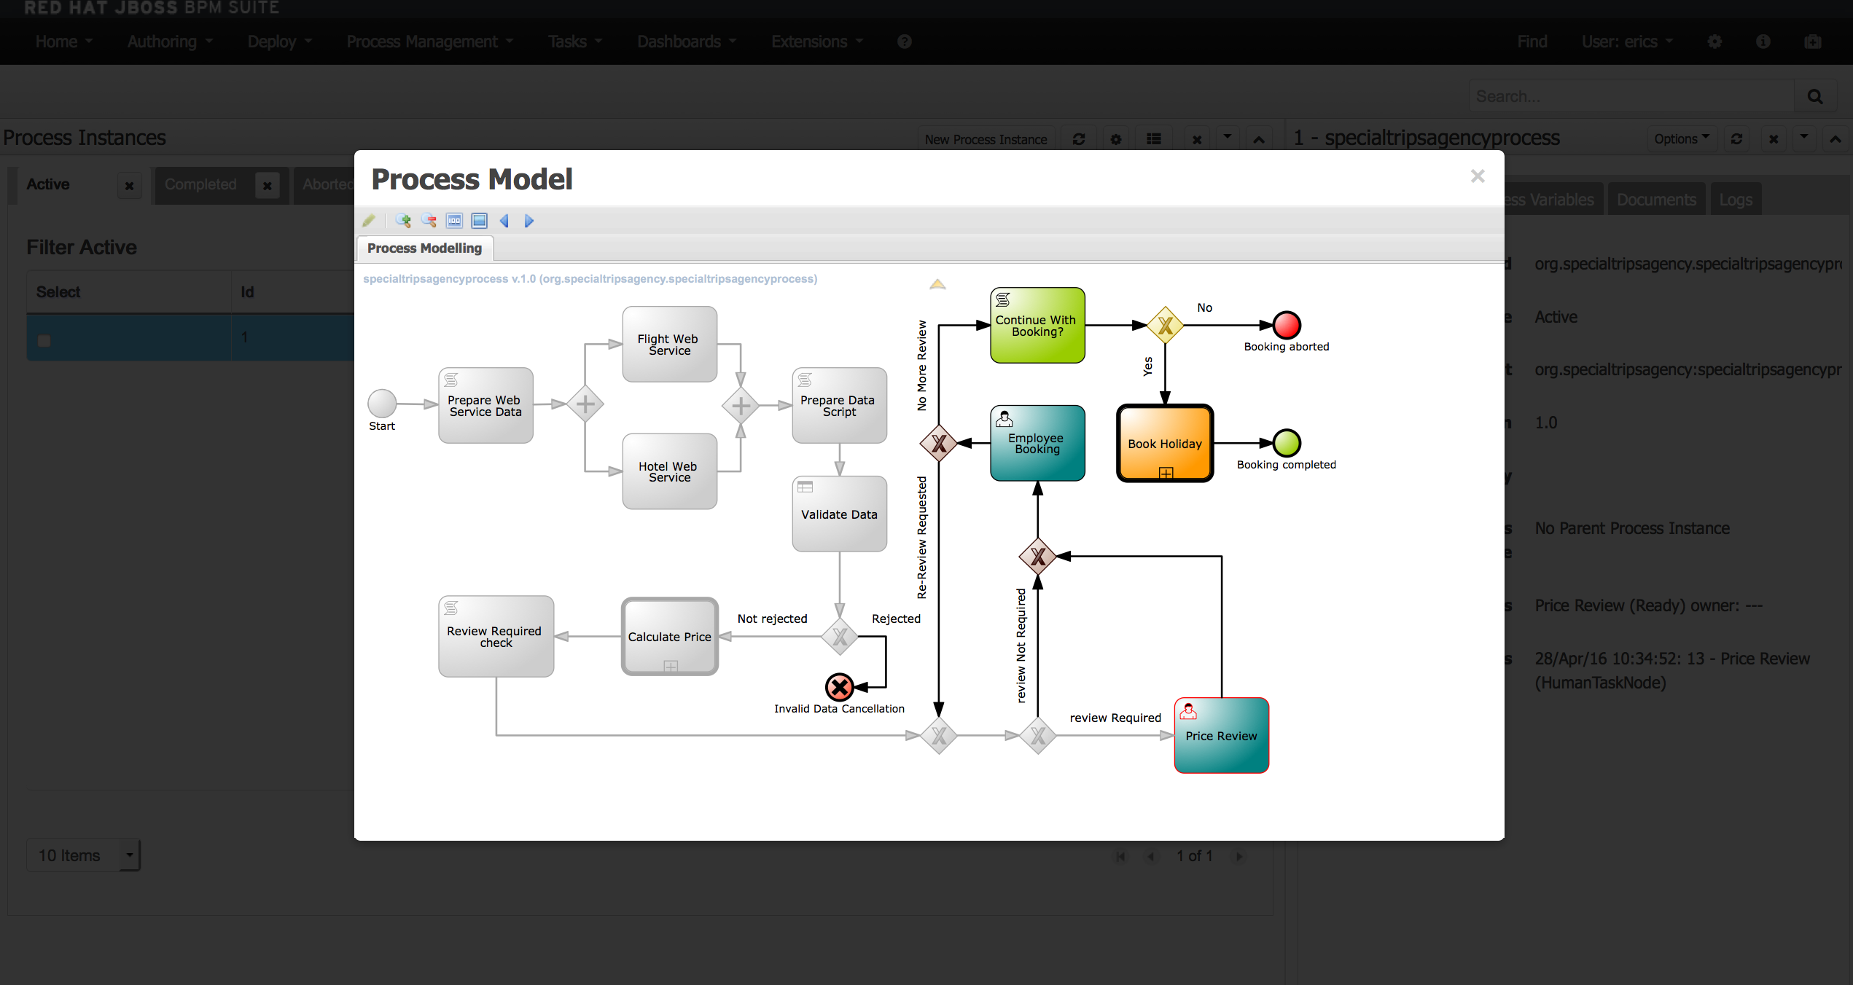Tick the checkbox for process instance 1

tap(44, 340)
